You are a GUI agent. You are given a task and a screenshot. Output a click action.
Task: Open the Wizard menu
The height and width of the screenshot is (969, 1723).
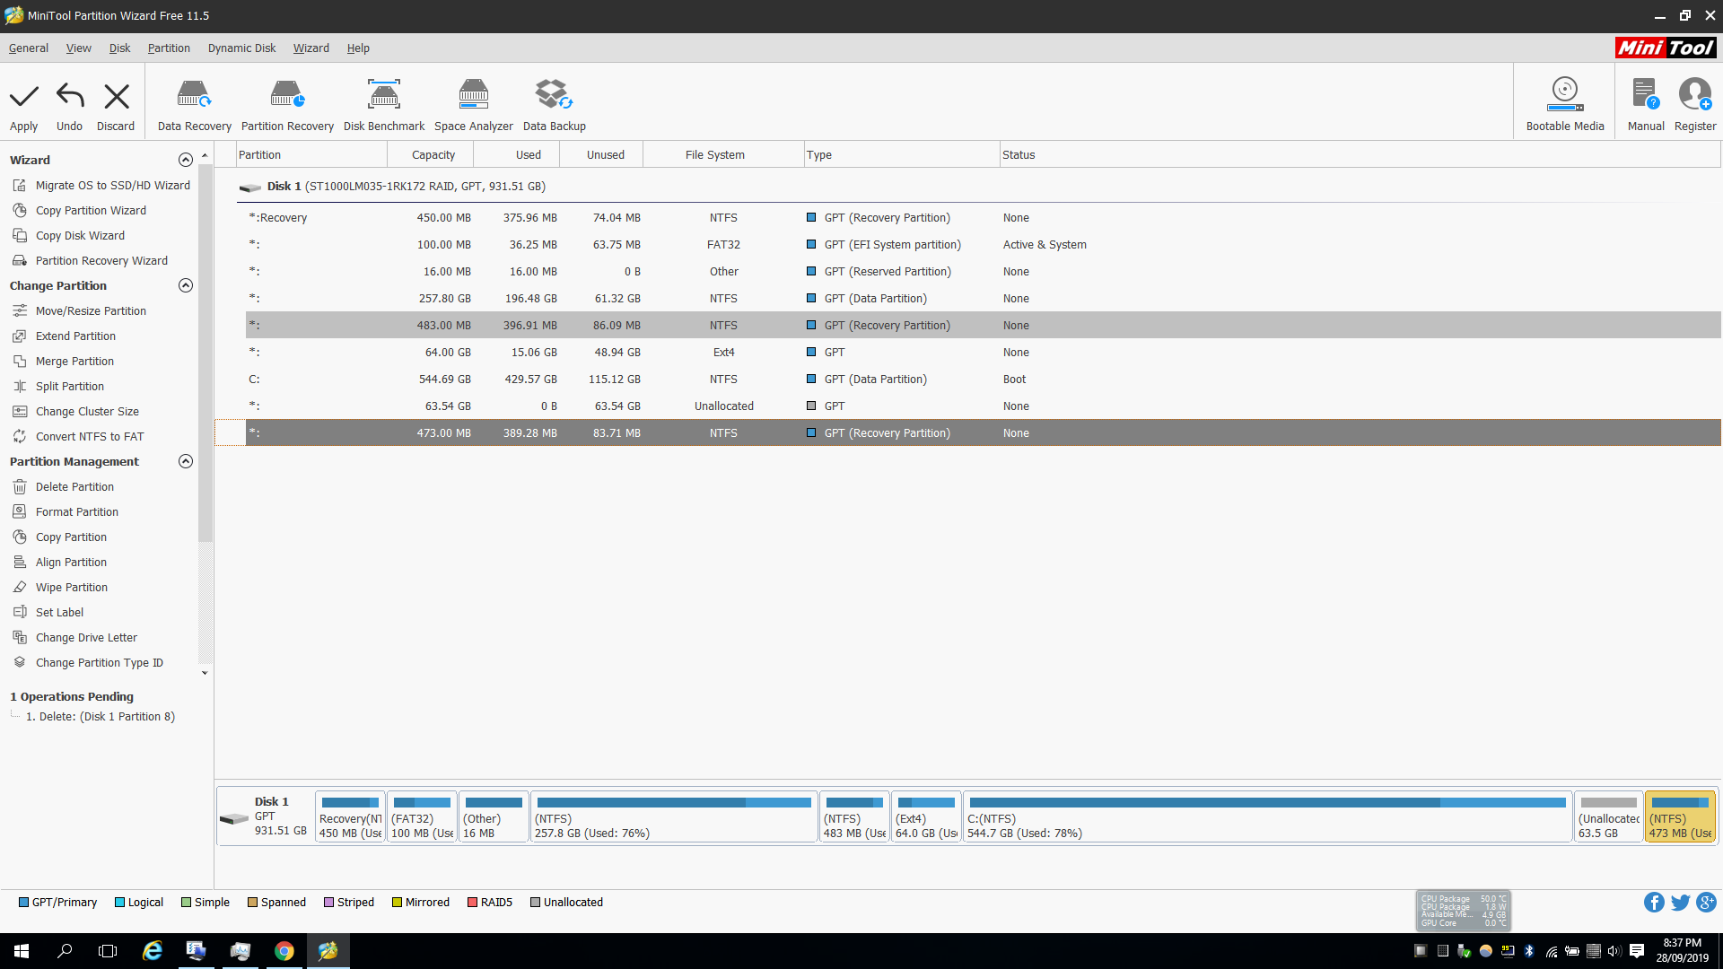click(x=311, y=48)
